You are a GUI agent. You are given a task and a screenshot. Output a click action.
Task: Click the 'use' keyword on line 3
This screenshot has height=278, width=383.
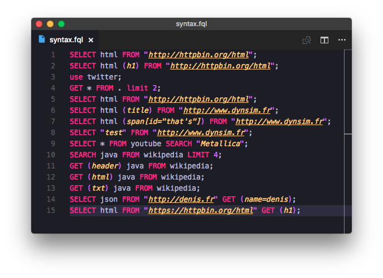(x=76, y=77)
